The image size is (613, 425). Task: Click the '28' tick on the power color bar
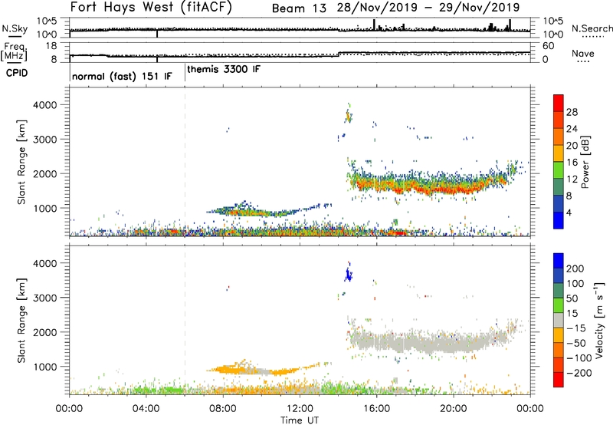coord(572,112)
